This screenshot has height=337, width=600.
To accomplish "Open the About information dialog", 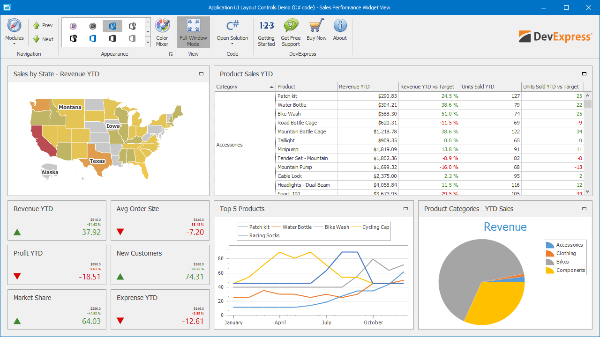I will tap(340, 32).
